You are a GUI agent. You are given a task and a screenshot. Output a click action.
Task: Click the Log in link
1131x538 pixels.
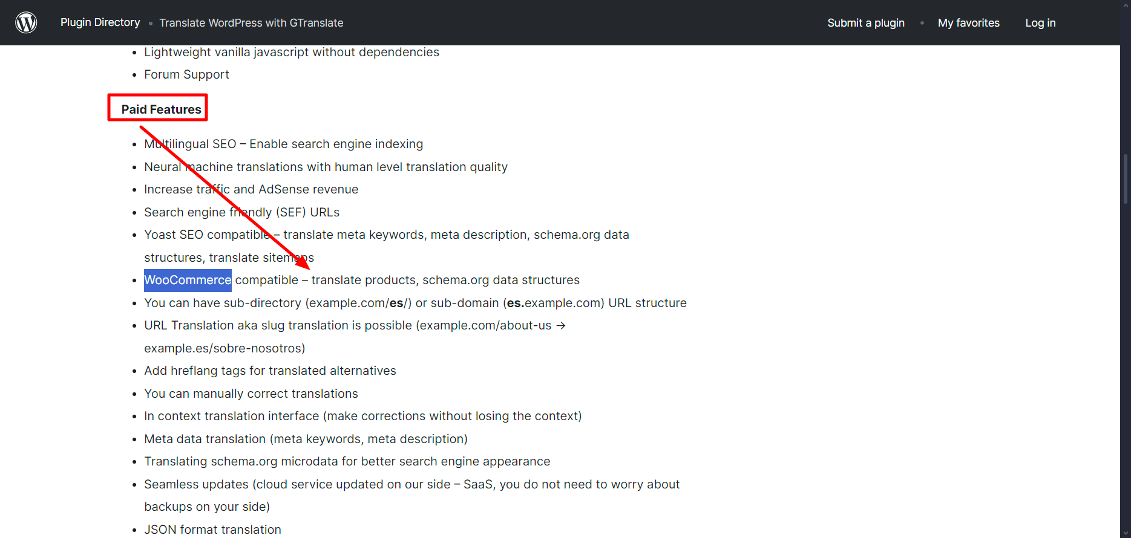[1040, 23]
